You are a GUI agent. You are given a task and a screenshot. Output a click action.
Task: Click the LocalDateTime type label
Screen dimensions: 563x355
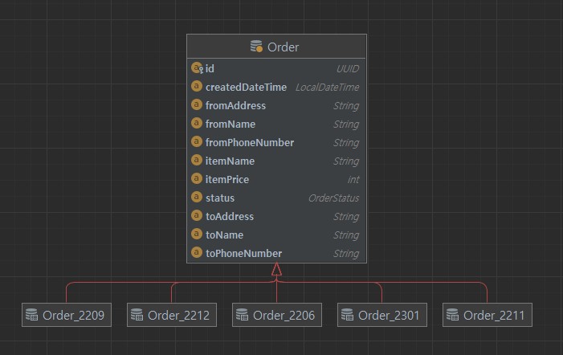tap(327, 87)
